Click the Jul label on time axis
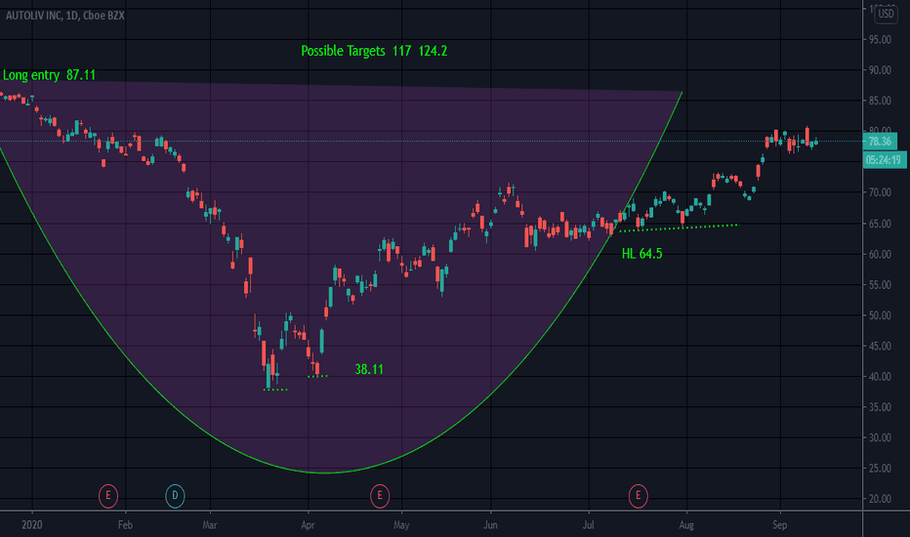 point(589,525)
